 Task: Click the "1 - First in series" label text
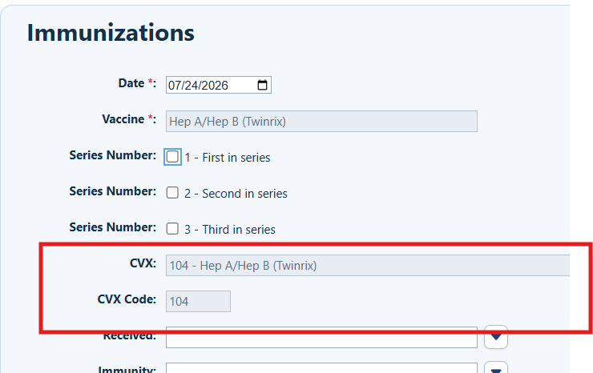coord(228,158)
